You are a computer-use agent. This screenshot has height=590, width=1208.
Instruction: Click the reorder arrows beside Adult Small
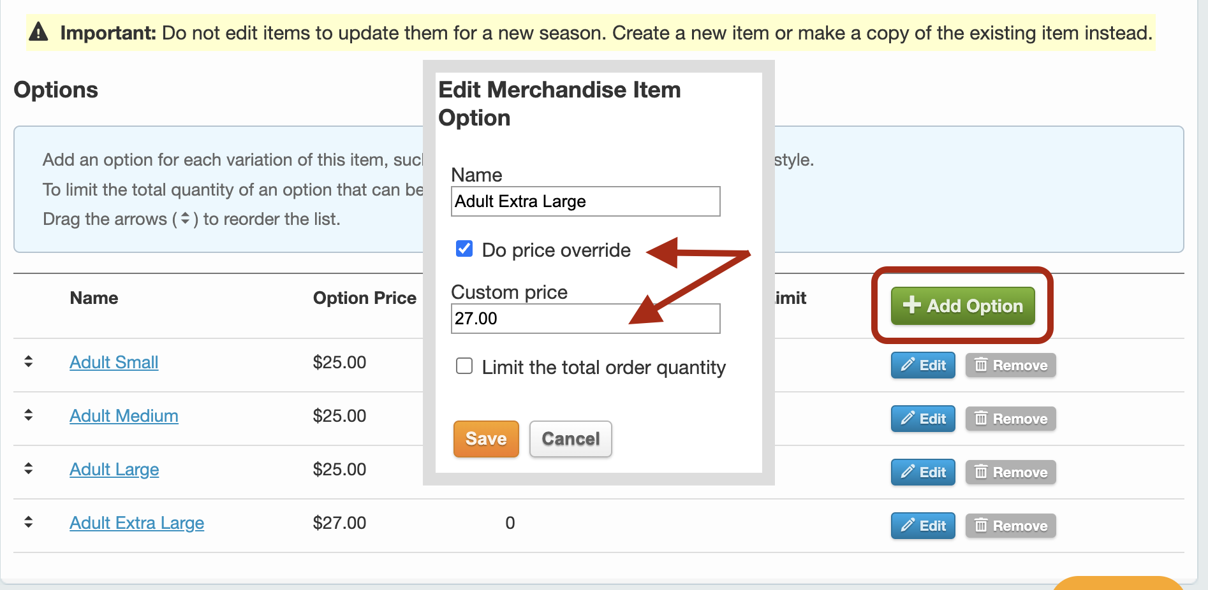(x=28, y=362)
